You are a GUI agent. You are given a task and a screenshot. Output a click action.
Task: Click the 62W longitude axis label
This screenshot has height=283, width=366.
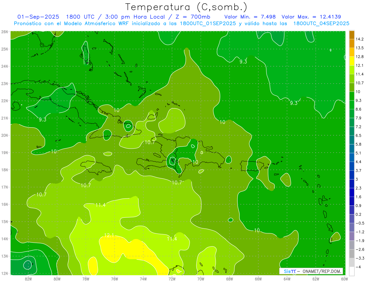(316, 278)
